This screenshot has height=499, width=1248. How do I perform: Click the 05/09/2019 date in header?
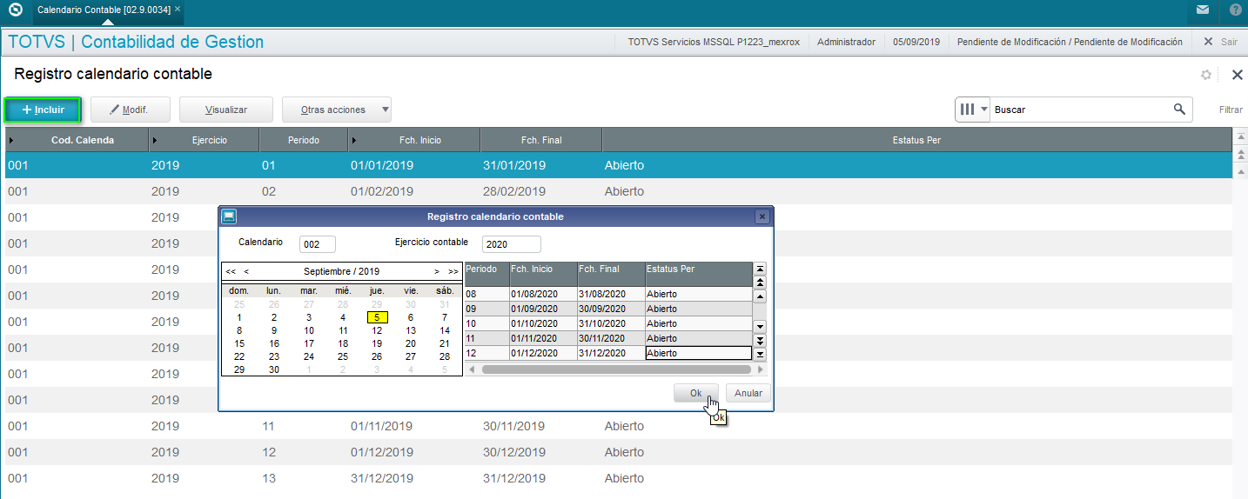(x=916, y=42)
